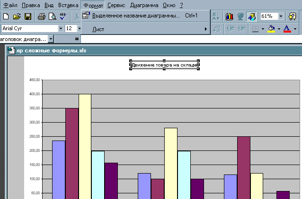Click the formula bar input area
Screen dimensions: 302x199
tap(191, 39)
